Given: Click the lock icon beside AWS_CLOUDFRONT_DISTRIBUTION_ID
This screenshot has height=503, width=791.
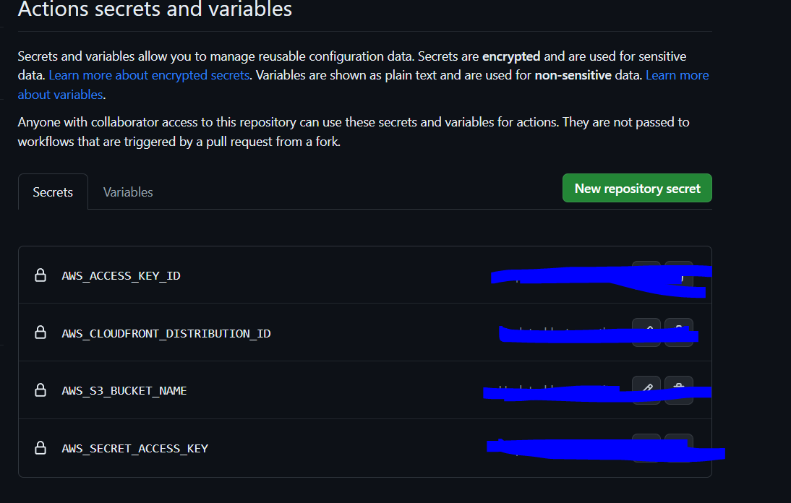Looking at the screenshot, I should (40, 332).
